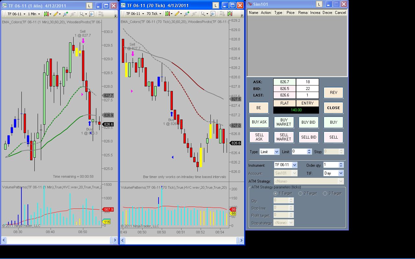Click the 826.7 ASK price cell
The height and width of the screenshot is (259, 415).
click(x=285, y=82)
